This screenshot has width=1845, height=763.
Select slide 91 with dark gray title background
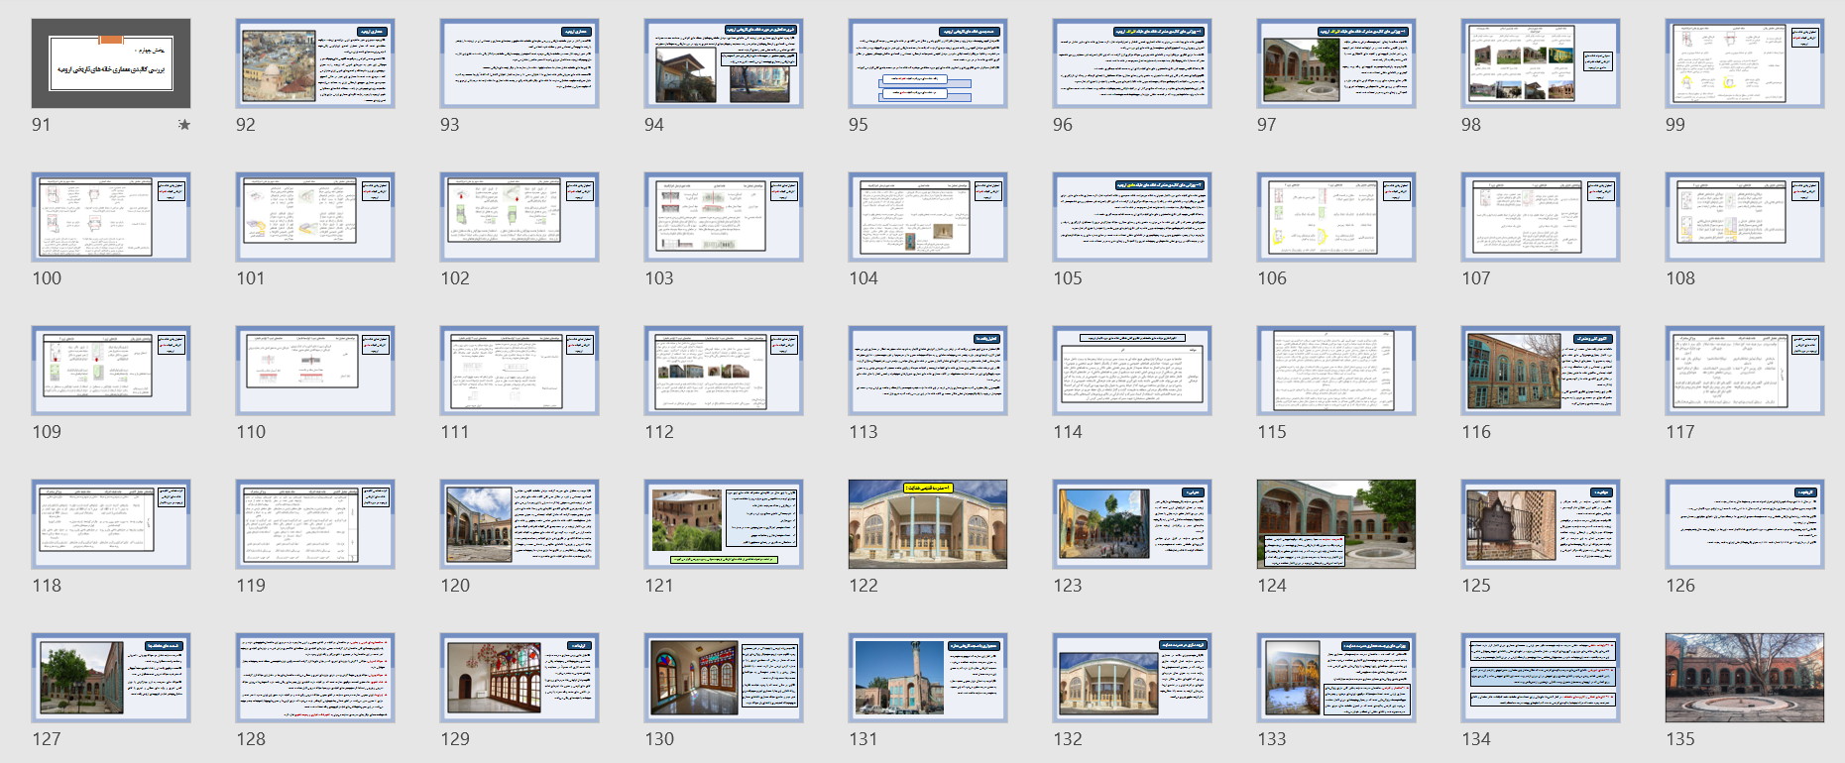[111, 63]
